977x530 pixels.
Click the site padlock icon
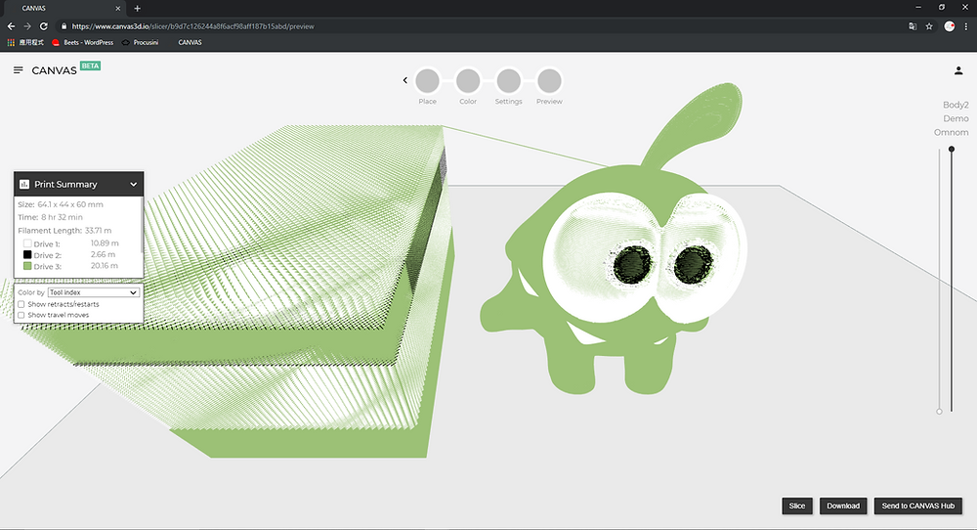(64, 26)
